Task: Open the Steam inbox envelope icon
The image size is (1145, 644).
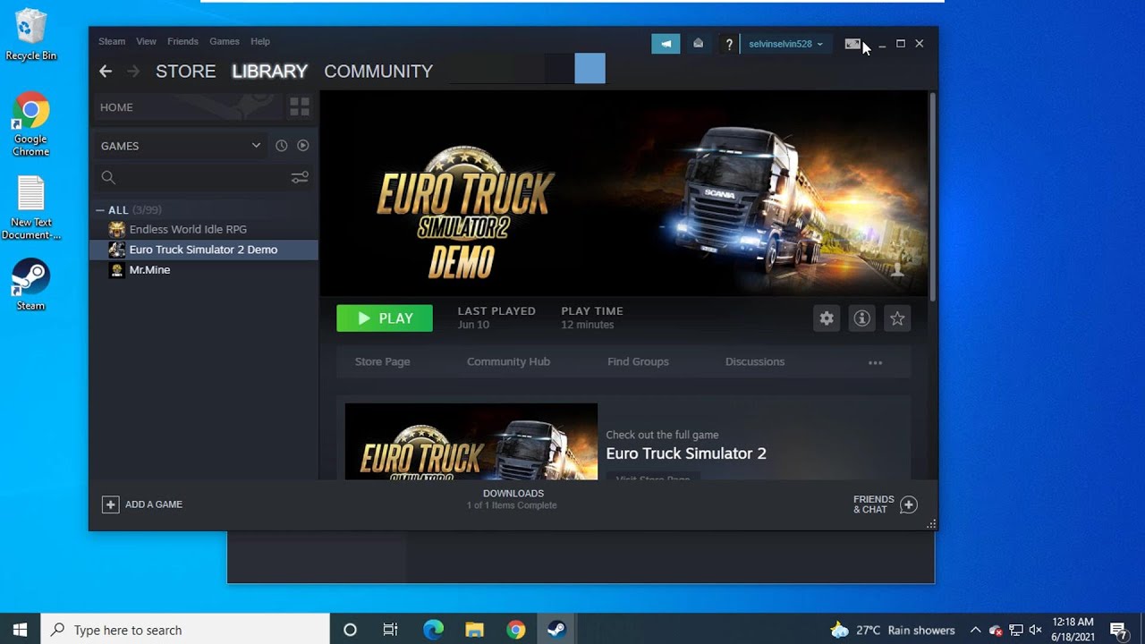Action: 698,44
